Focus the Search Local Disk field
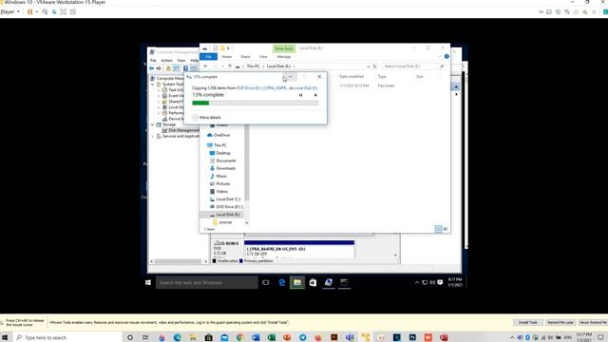Image resolution: width=608 pixels, height=342 pixels. click(x=413, y=66)
